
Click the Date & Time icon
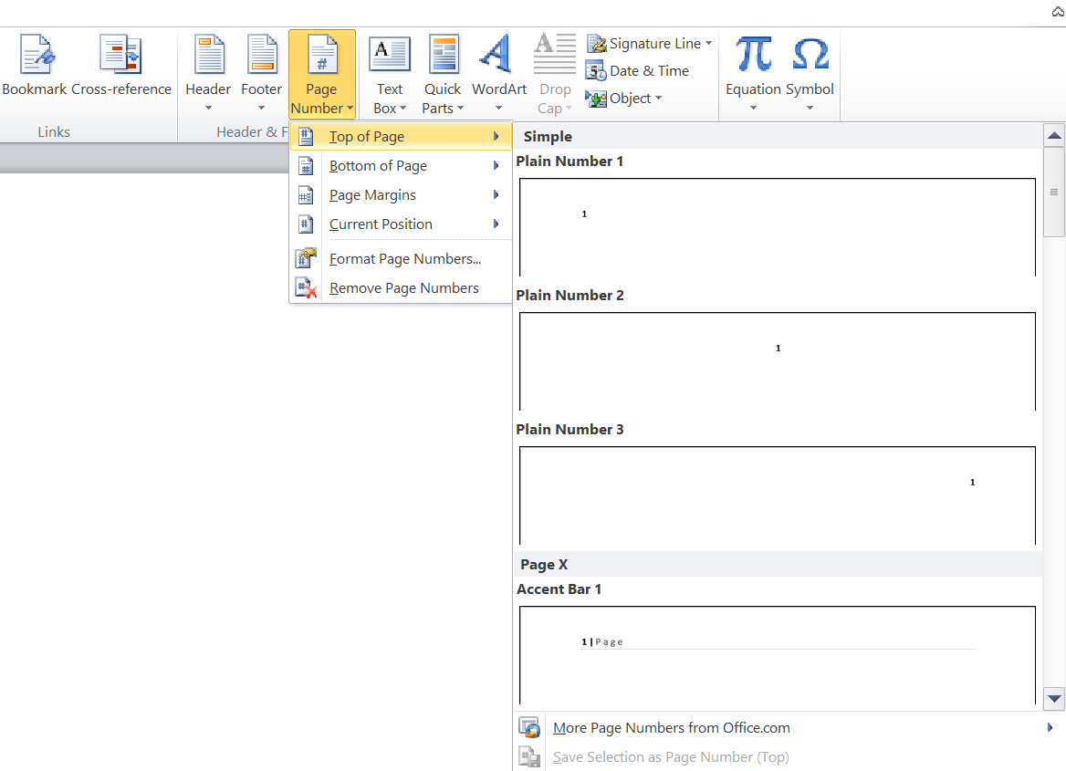coord(596,70)
